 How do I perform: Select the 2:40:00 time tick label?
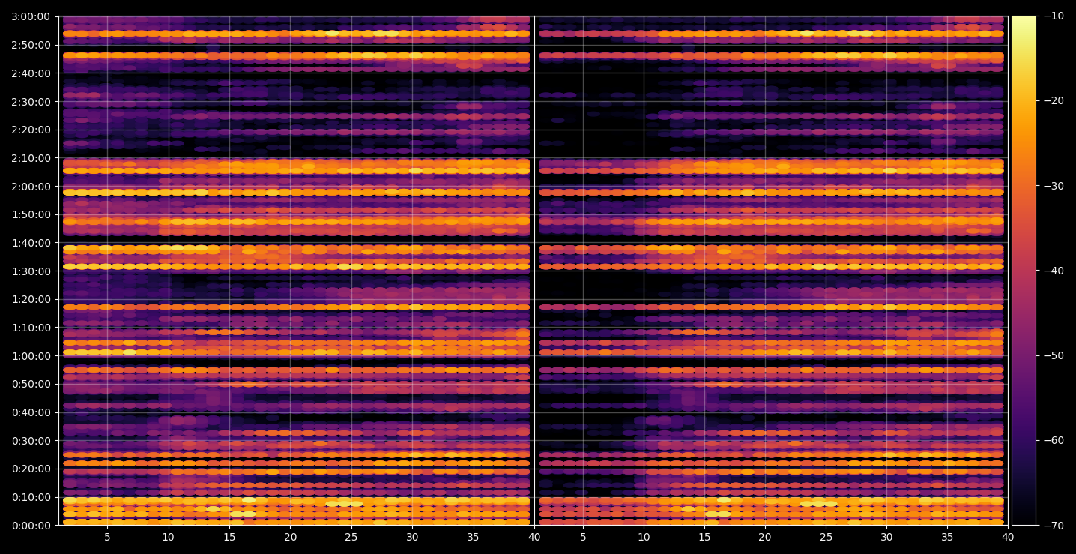[x=31, y=73]
